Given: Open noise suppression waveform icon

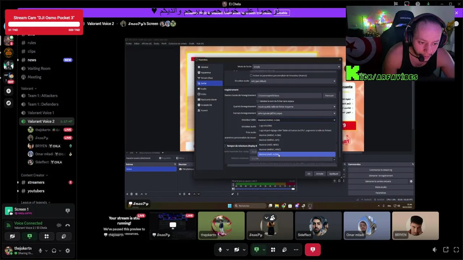Looking at the screenshot, I should [59, 225].
